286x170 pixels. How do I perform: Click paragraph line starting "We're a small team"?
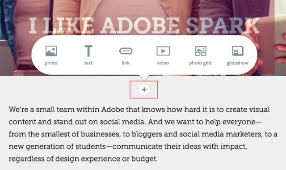click(139, 110)
